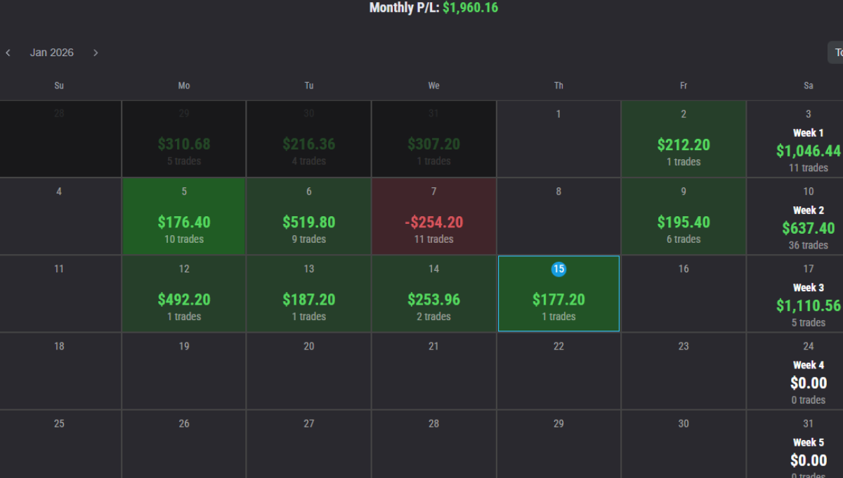Screen dimensions: 843x478
Task: Click the Jan 2026 month label
Action: click(x=52, y=53)
